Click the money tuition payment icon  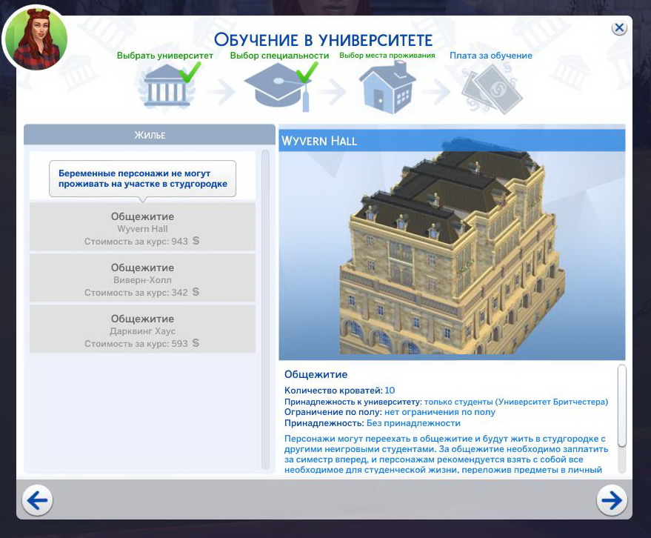coord(492,90)
